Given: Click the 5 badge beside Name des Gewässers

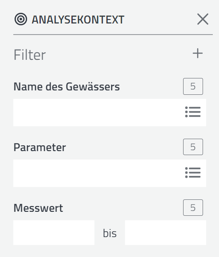Looking at the screenshot, I should pyautogui.click(x=193, y=86).
